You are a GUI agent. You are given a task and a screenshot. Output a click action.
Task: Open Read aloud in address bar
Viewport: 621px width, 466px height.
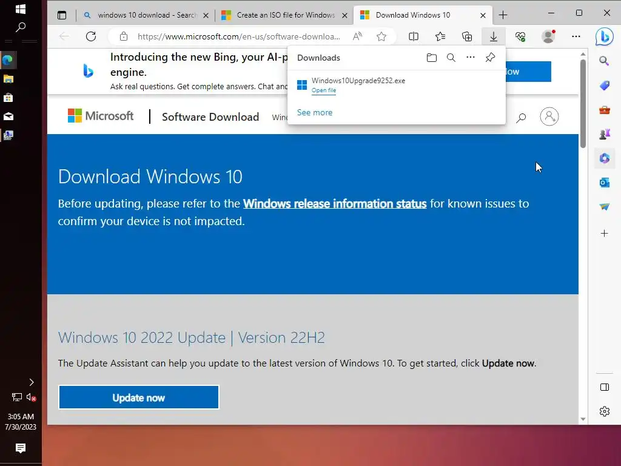tap(357, 36)
